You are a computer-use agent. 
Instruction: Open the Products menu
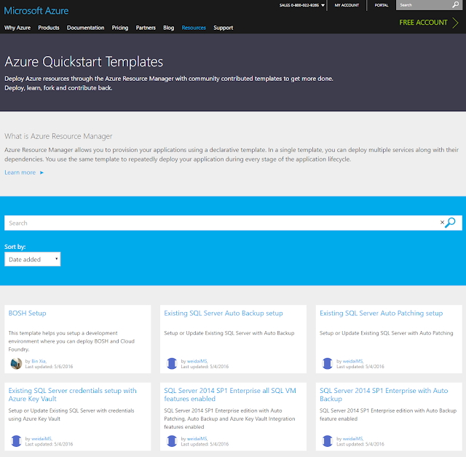click(49, 28)
